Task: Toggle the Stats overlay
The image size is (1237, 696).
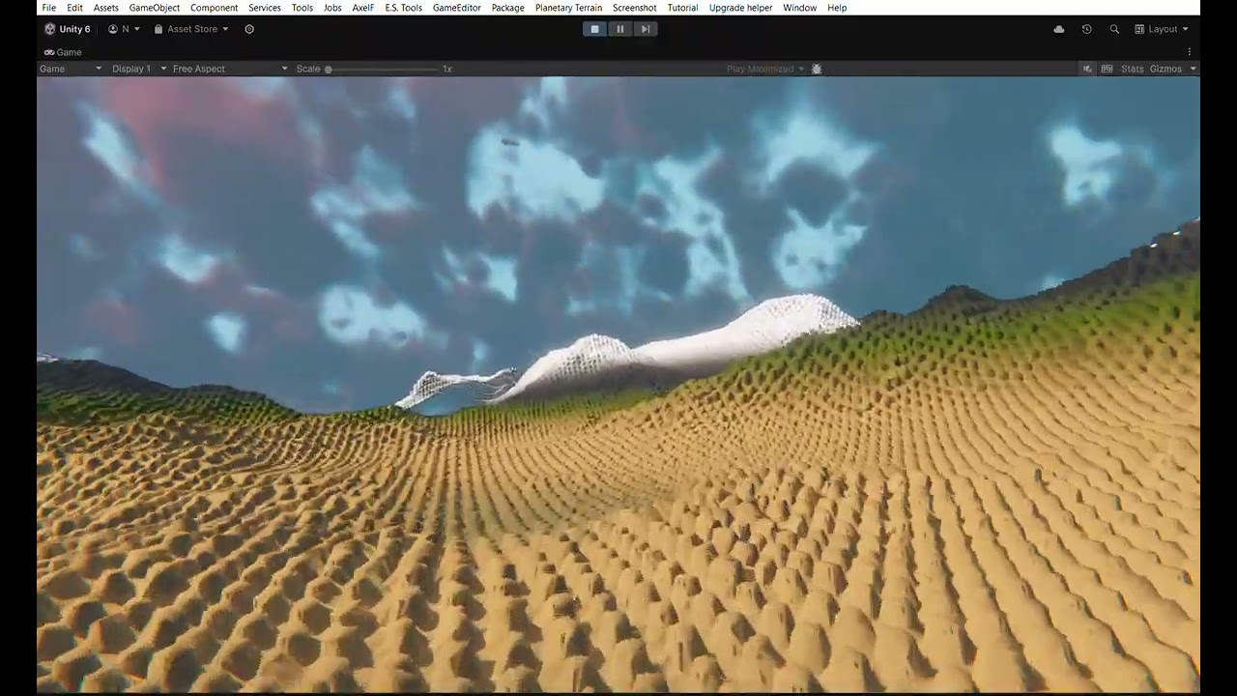Action: 1132,69
